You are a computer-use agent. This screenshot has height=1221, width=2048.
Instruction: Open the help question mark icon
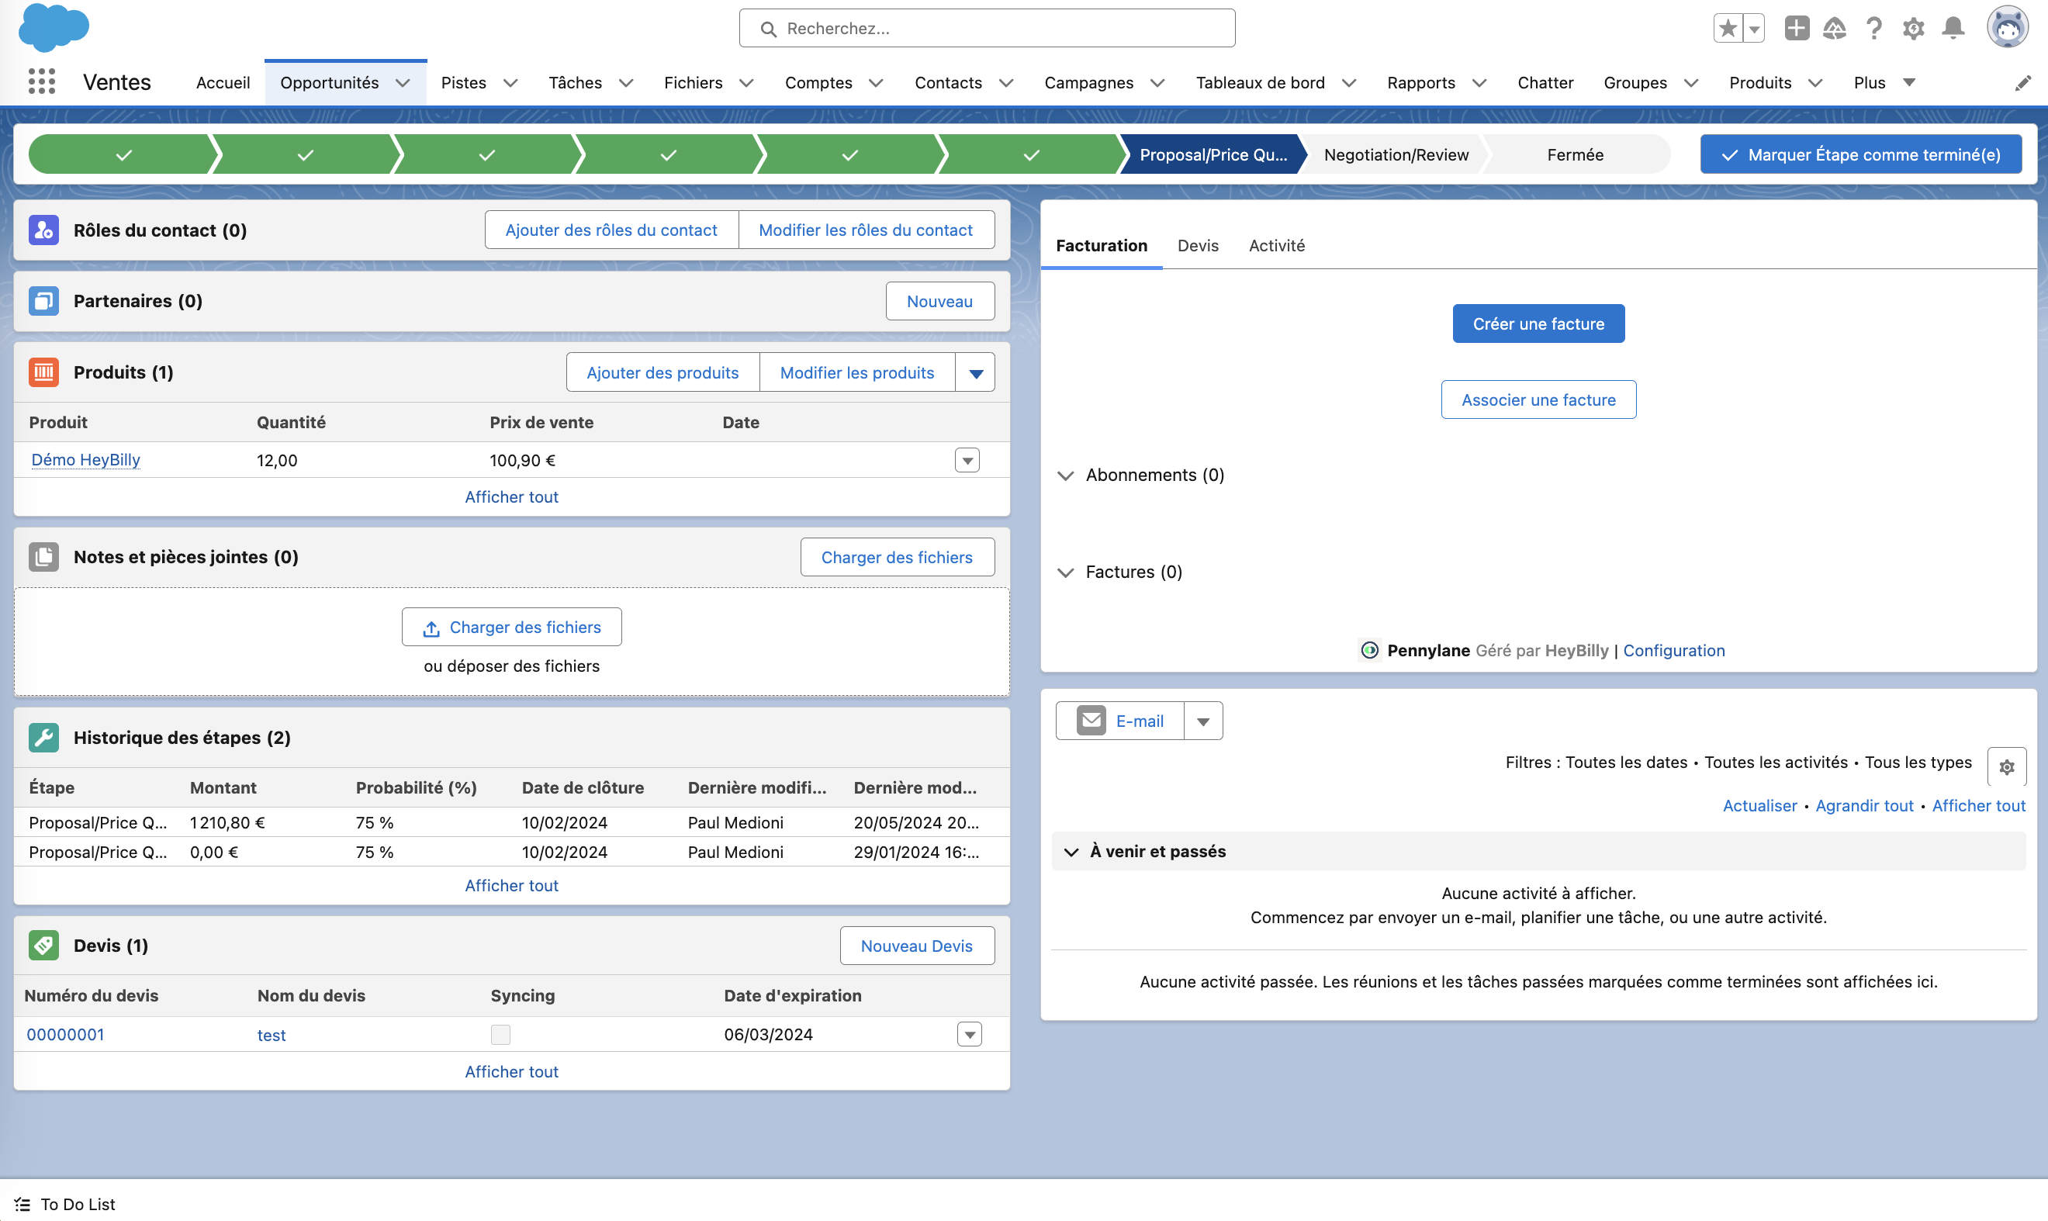click(x=1873, y=29)
